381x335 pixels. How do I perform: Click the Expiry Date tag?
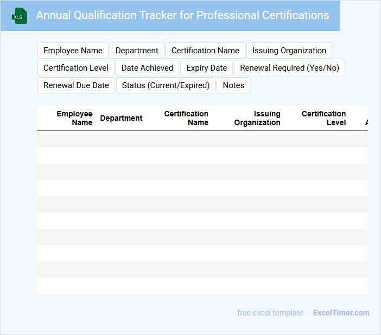click(x=206, y=68)
